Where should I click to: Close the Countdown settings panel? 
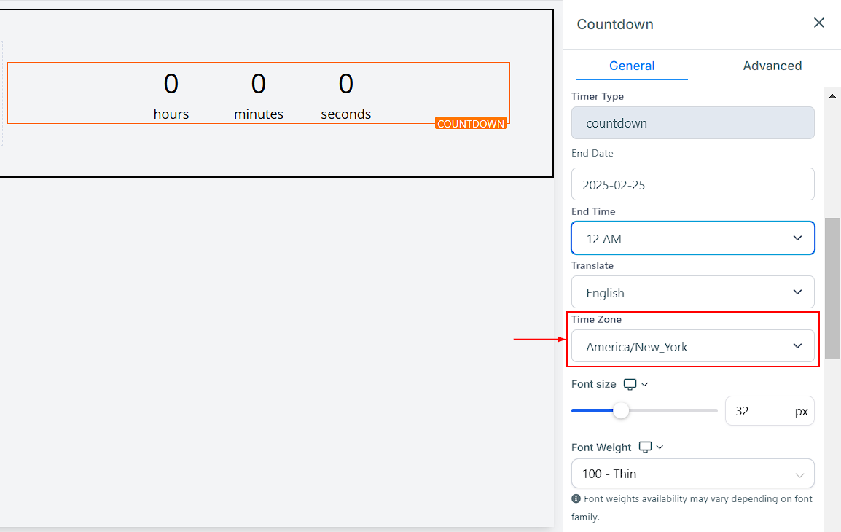(x=819, y=23)
